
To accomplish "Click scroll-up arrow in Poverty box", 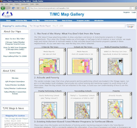I will tap(130, 93).
